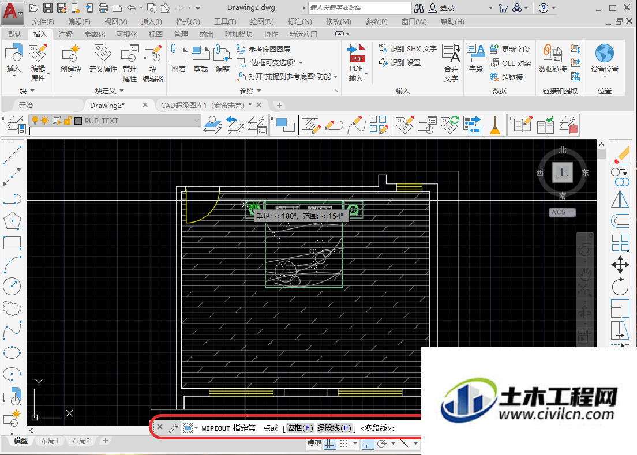
Task: Open the Block Editor
Action: pyautogui.click(x=153, y=53)
